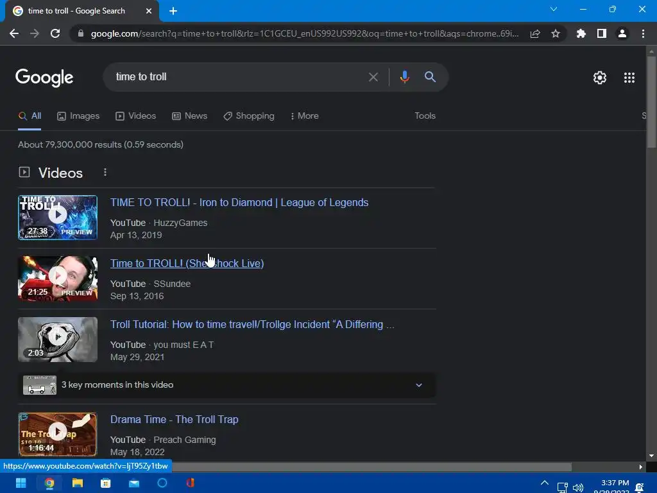This screenshot has height=493, width=657.
Task: Switch to the Shopping tab
Action: [x=249, y=116]
